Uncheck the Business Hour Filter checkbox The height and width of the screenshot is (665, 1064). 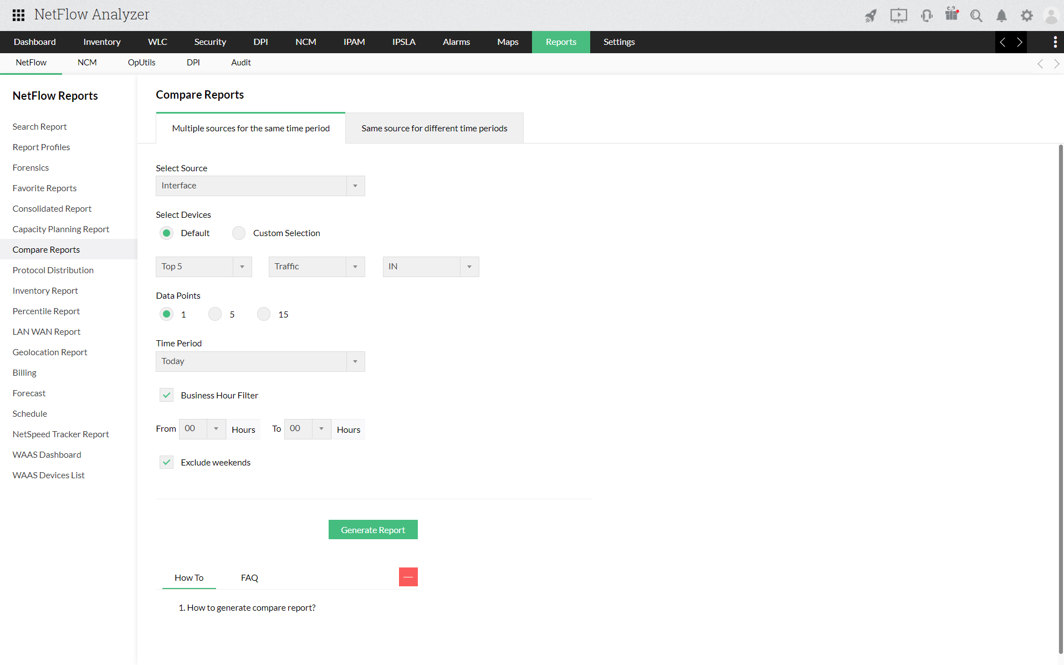[166, 395]
